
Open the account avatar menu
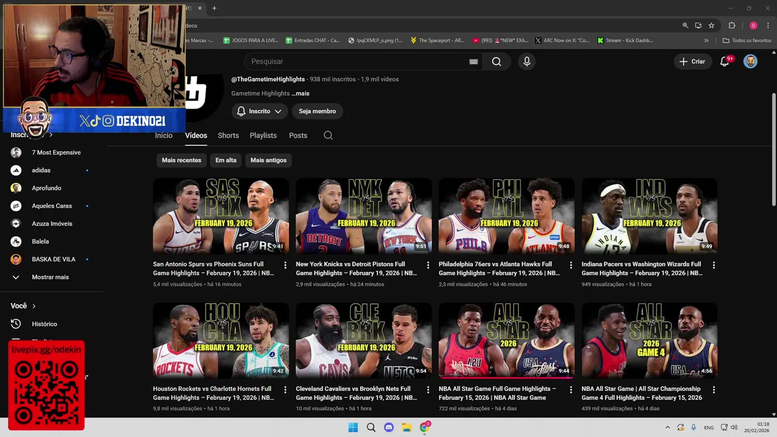(750, 61)
